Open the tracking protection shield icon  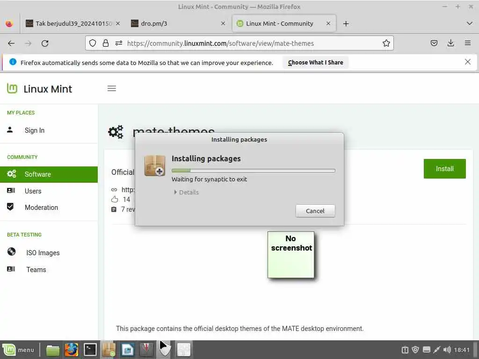pos(93,43)
